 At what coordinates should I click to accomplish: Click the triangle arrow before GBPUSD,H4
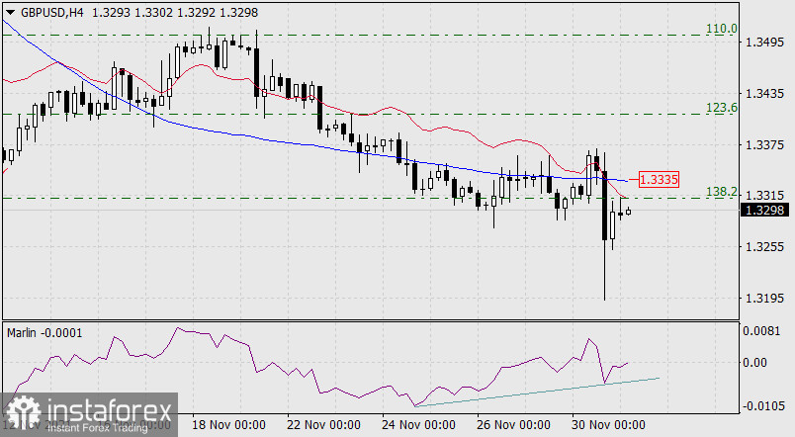click(10, 10)
